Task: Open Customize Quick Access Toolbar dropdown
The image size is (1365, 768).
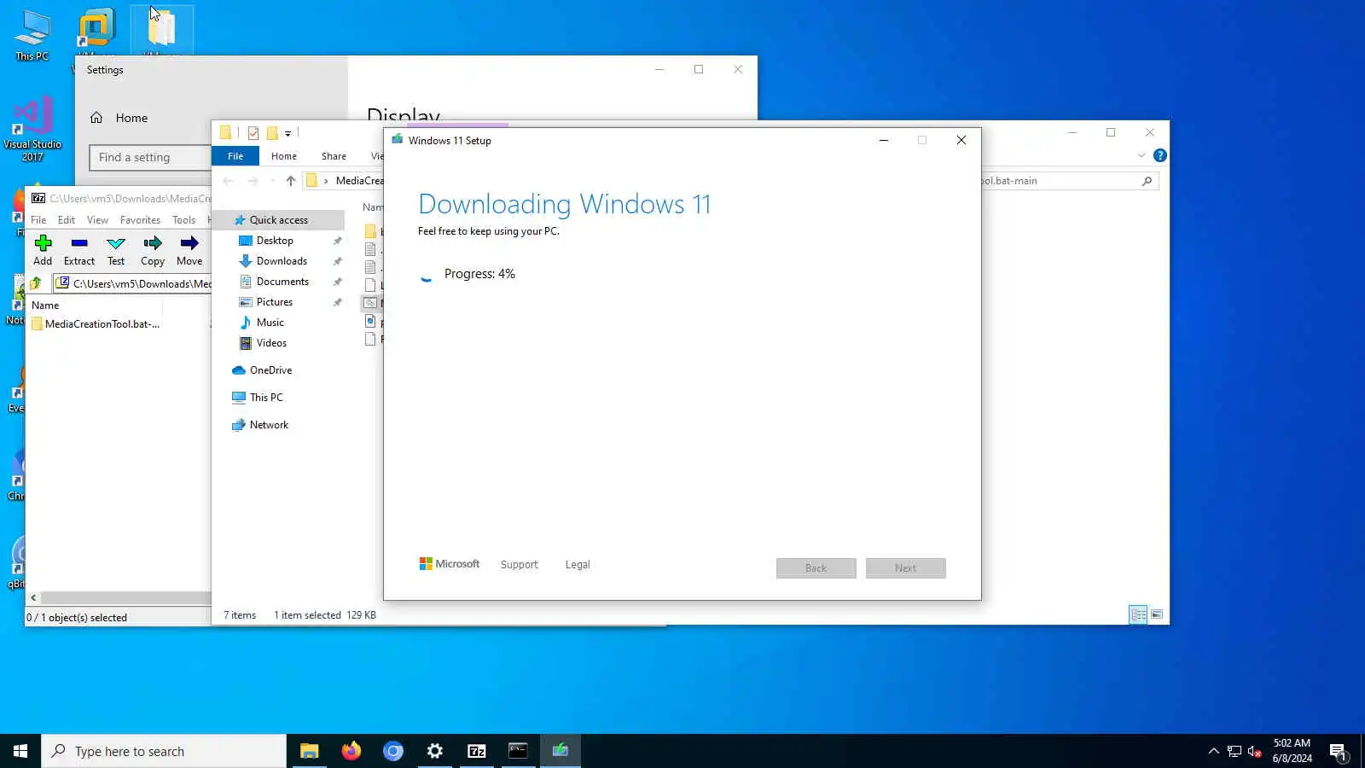Action: click(288, 133)
